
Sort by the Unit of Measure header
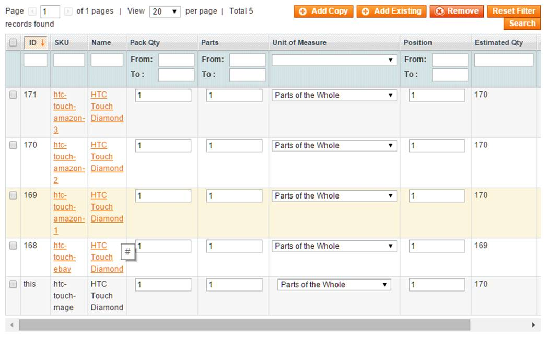tap(299, 43)
